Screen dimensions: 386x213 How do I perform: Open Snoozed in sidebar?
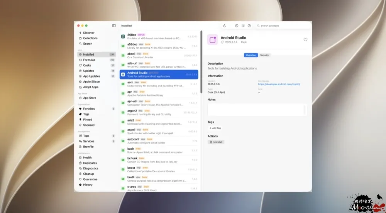pyautogui.click(x=96, y=125)
